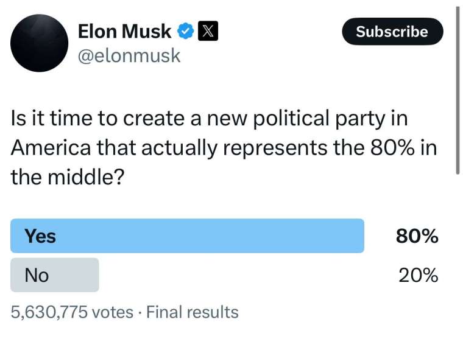Click the word No in the poll
Viewport: 463px width, 339px height.
(x=37, y=275)
